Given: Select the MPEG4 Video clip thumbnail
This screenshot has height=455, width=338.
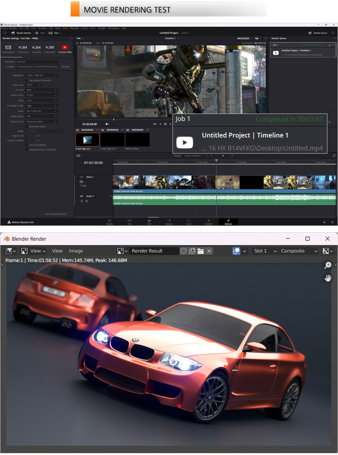Looking at the screenshot, I should (x=137, y=140).
